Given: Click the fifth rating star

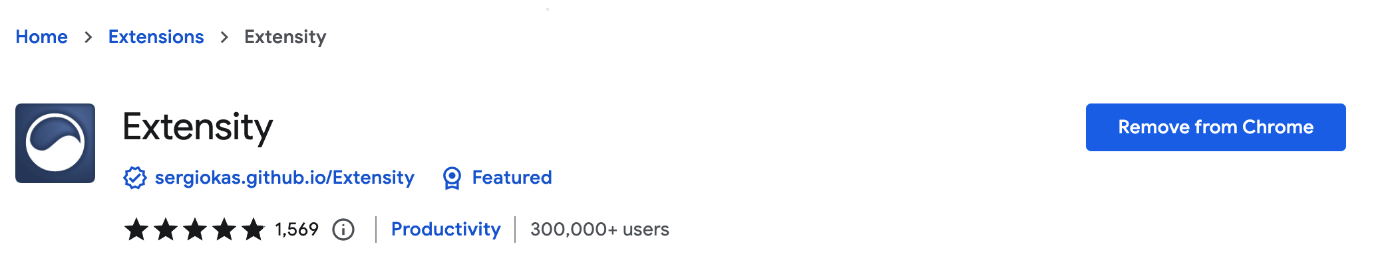Looking at the screenshot, I should (x=254, y=230).
